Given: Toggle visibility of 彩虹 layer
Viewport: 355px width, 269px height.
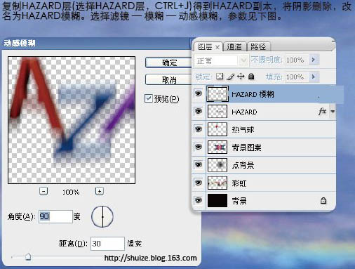Looking at the screenshot, I should (x=199, y=183).
